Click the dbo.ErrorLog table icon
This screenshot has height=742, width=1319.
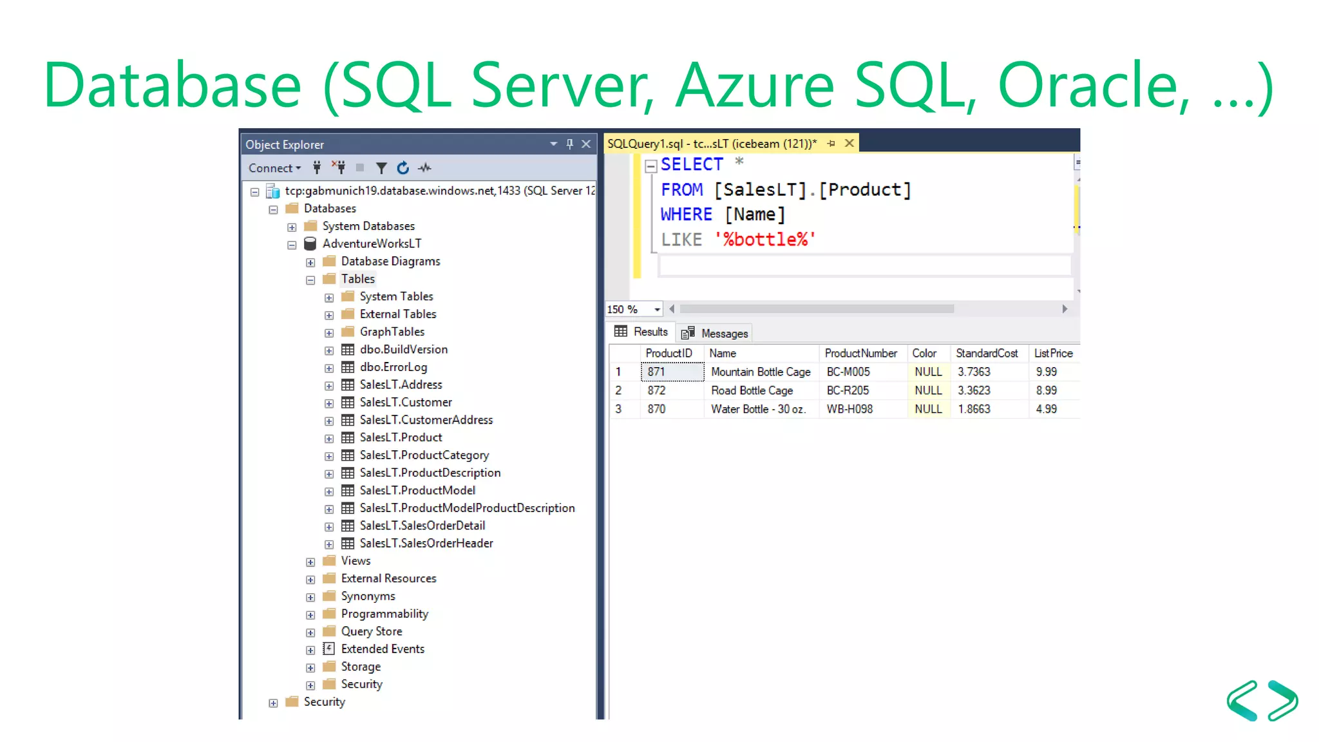348,367
